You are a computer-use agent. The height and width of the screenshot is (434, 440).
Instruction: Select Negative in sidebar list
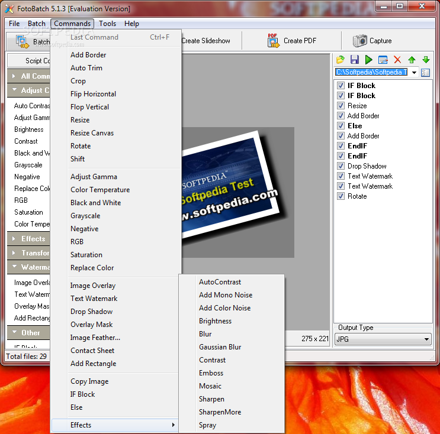coord(27,177)
